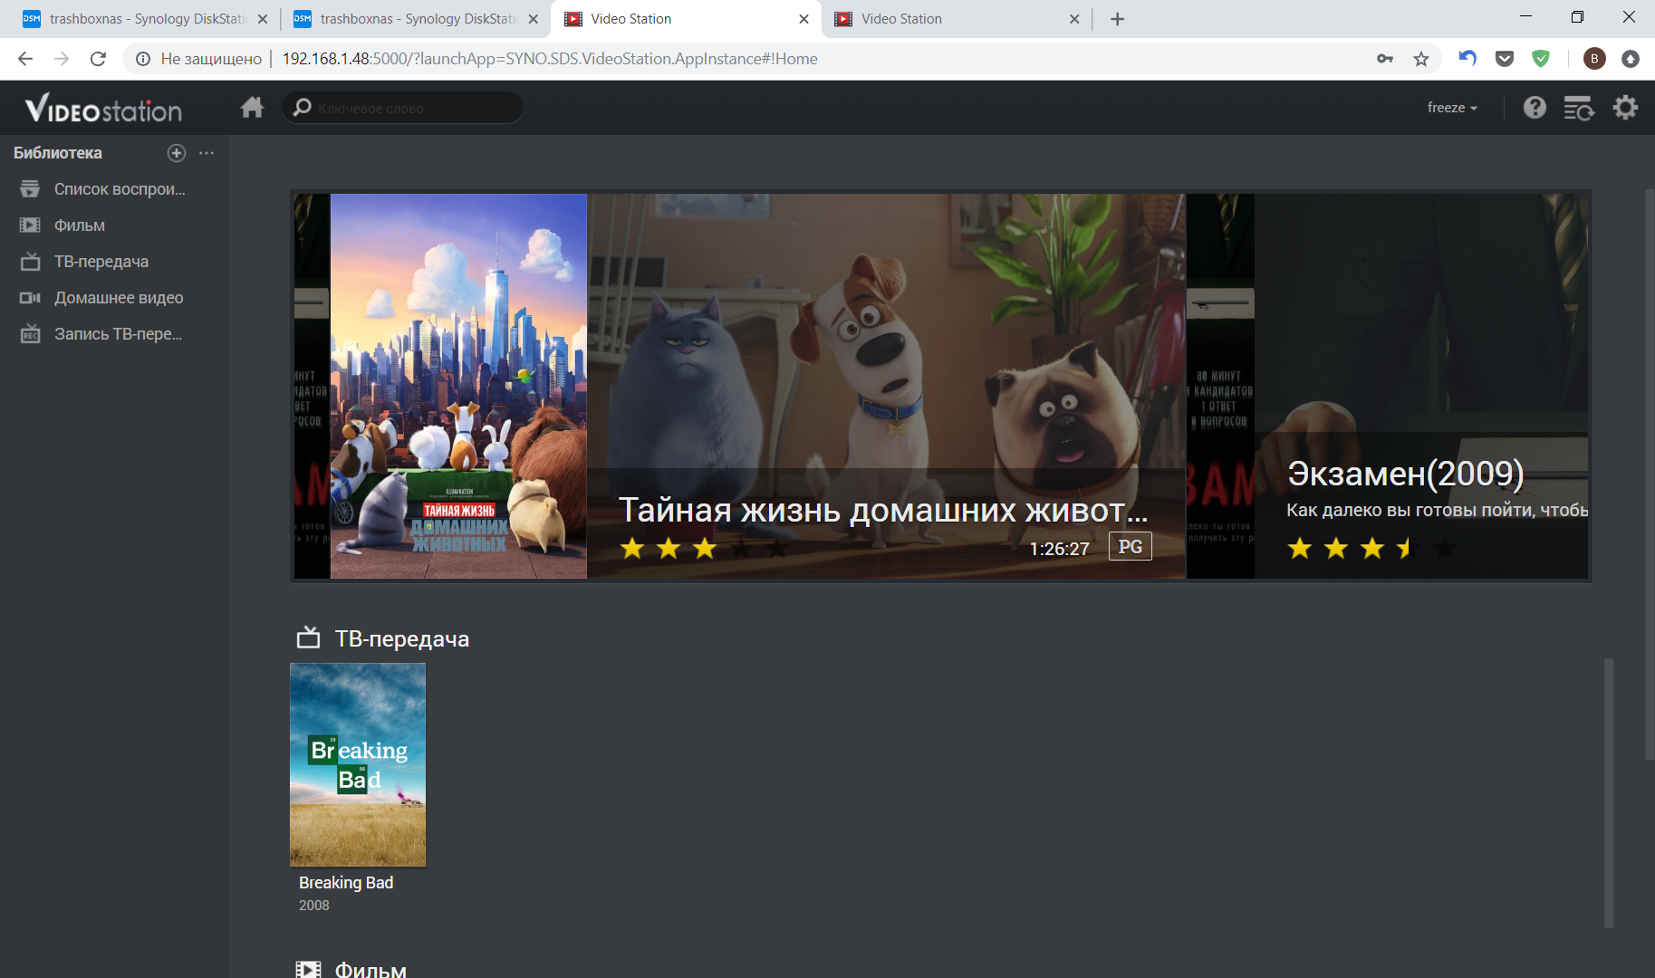1655x978 pixels.
Task: Click the 1:26:27 duration text
Action: point(1059,549)
